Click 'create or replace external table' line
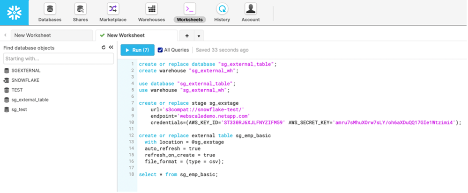Image resolution: width=468 pixels, height=193 pixels. tap(205, 136)
